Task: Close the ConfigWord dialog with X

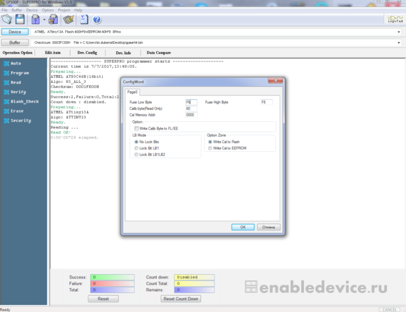Action: 275,80
